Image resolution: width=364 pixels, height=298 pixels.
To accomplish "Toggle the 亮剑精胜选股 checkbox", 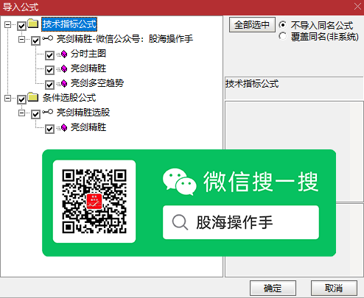I will (35, 114).
